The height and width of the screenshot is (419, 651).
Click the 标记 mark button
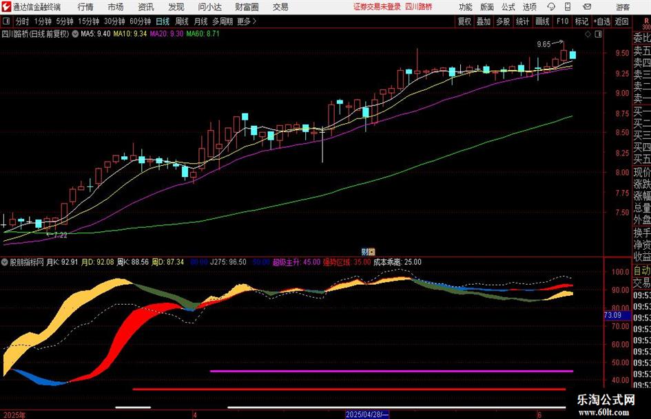[581, 21]
